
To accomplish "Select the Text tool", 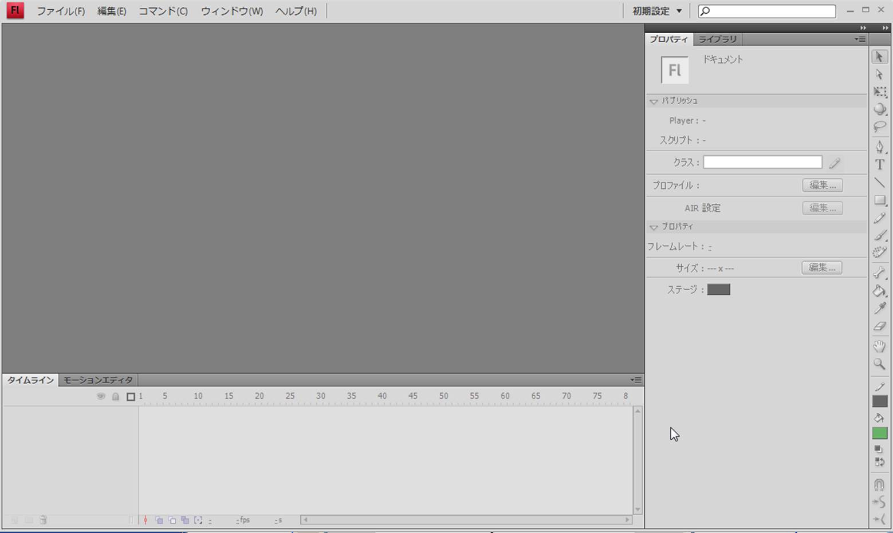I will 879,165.
